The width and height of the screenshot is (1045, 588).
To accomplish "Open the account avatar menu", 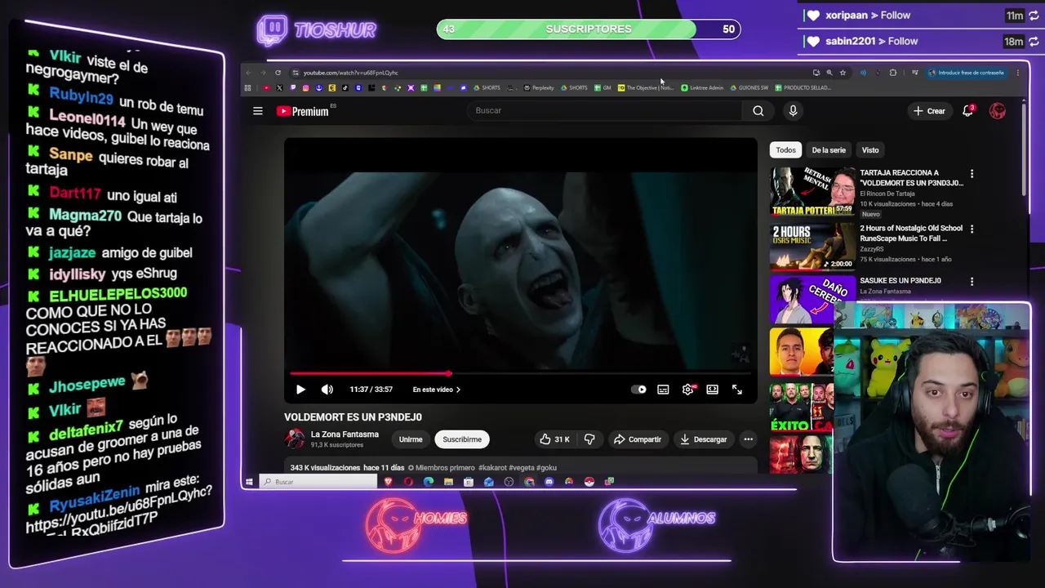I will coord(998,111).
